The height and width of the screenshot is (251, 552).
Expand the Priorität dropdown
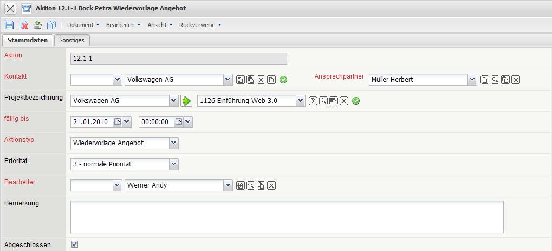pyautogui.click(x=173, y=164)
